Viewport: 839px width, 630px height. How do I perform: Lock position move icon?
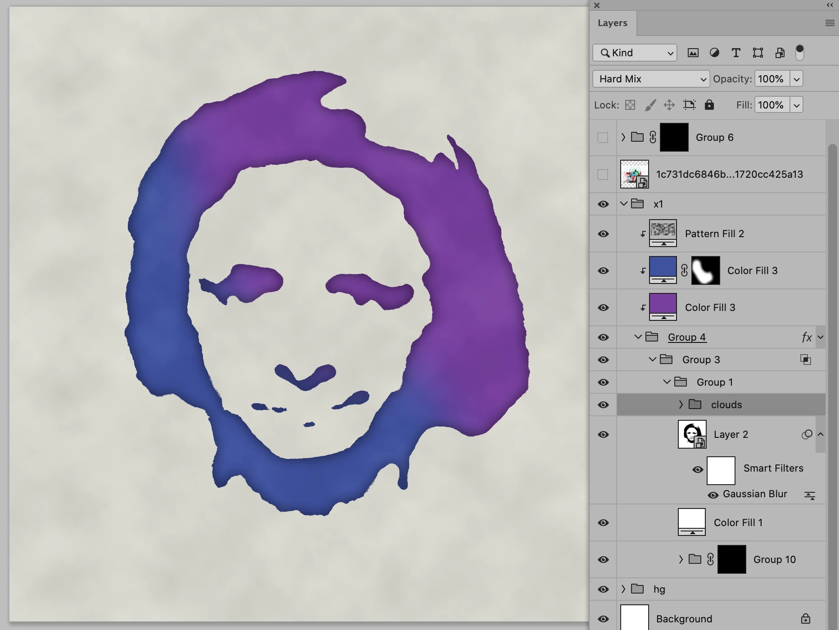pyautogui.click(x=669, y=105)
